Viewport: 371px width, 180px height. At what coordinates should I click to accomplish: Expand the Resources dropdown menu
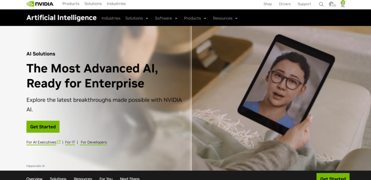225,18
